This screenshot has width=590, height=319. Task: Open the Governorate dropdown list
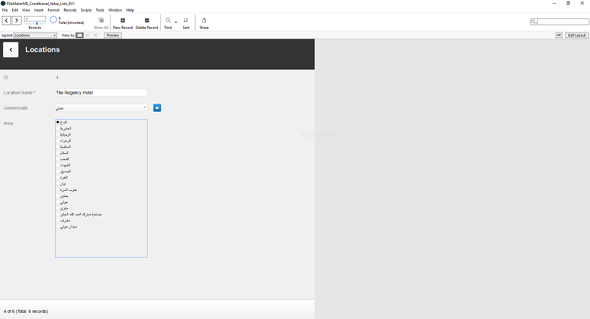(x=101, y=108)
